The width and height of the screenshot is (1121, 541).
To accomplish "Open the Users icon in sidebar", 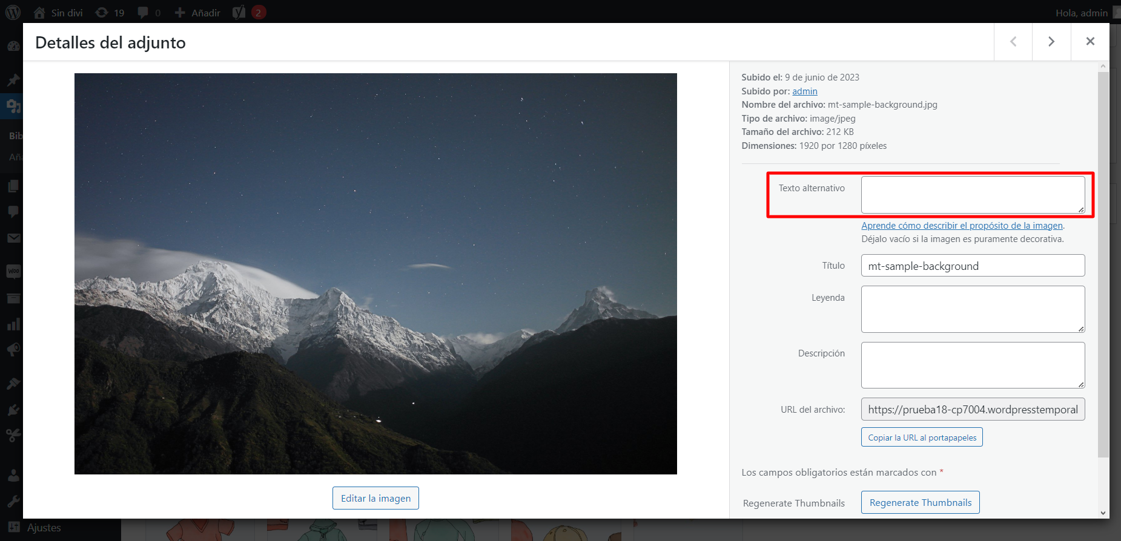I will (13, 475).
